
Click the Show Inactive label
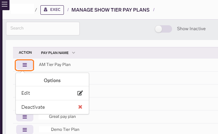click(191, 29)
